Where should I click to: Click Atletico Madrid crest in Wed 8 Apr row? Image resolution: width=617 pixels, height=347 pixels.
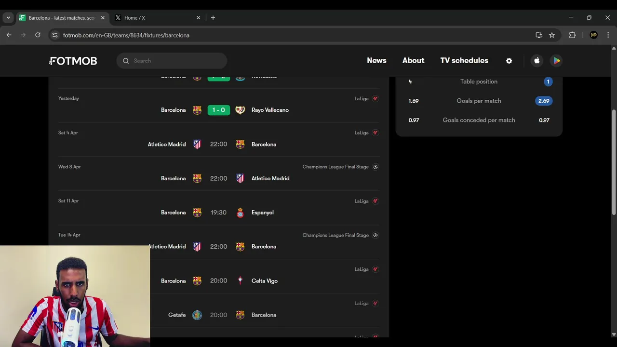coord(240,178)
